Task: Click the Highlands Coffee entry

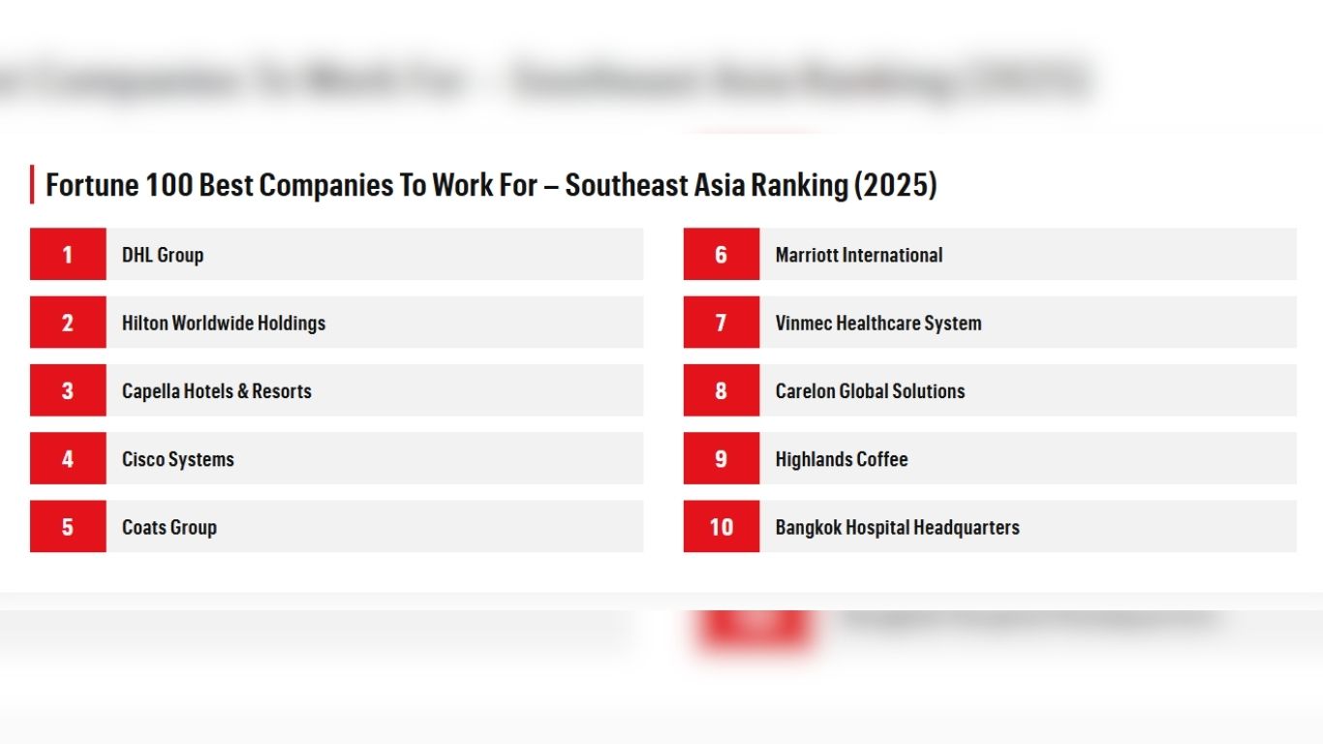Action: click(990, 458)
